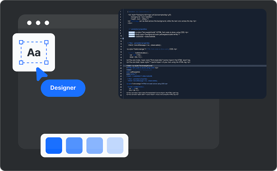
Task: Grab the bottom-left text box handle
Action: [x=21, y=63]
